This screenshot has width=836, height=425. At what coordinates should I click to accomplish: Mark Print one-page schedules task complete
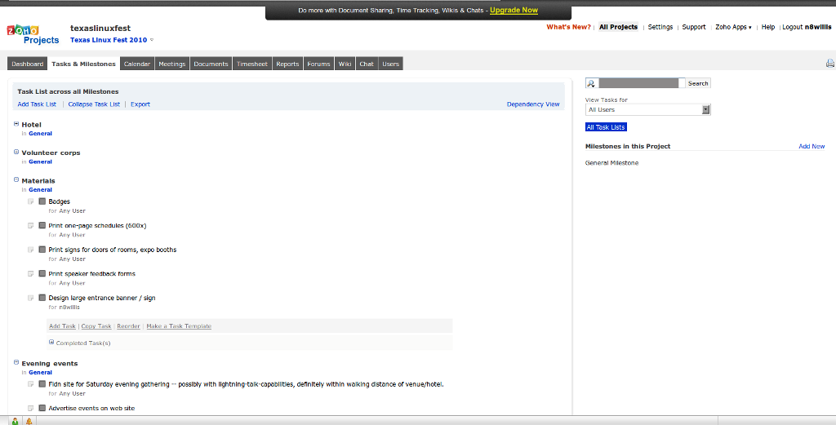[42, 226]
